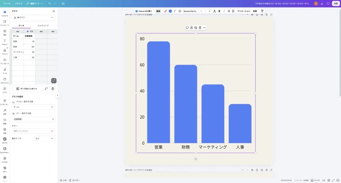The height and width of the screenshot is (183, 341).
Task: Click the copy style paint roller icon
Action: click(x=262, y=11)
